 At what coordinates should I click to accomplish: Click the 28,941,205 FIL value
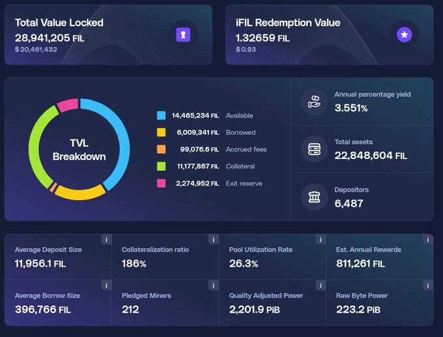point(50,38)
